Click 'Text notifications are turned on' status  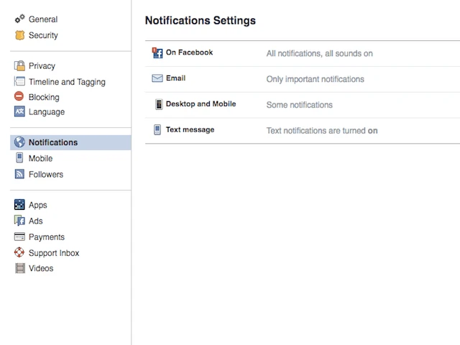[321, 131]
